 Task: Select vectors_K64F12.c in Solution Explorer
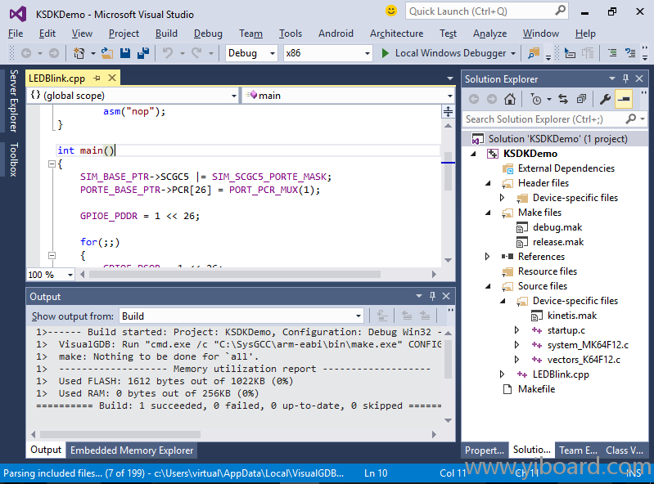pyautogui.click(x=584, y=360)
